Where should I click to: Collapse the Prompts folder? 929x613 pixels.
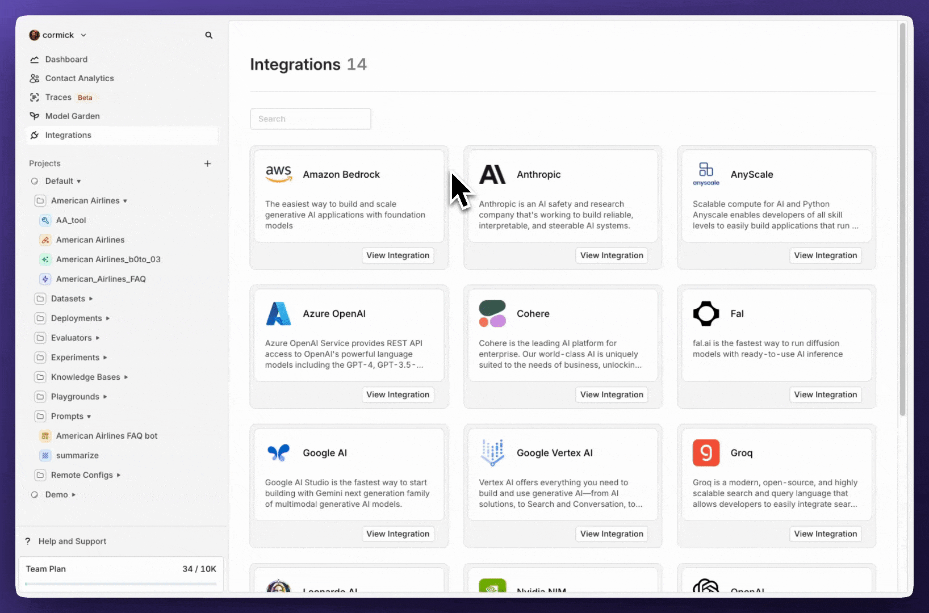[89, 417]
